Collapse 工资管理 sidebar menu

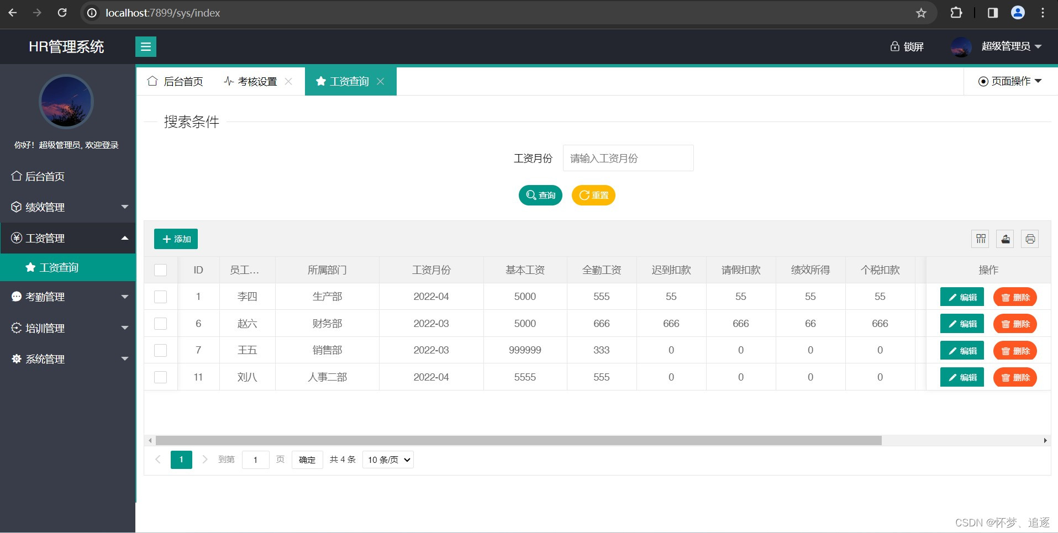click(67, 238)
